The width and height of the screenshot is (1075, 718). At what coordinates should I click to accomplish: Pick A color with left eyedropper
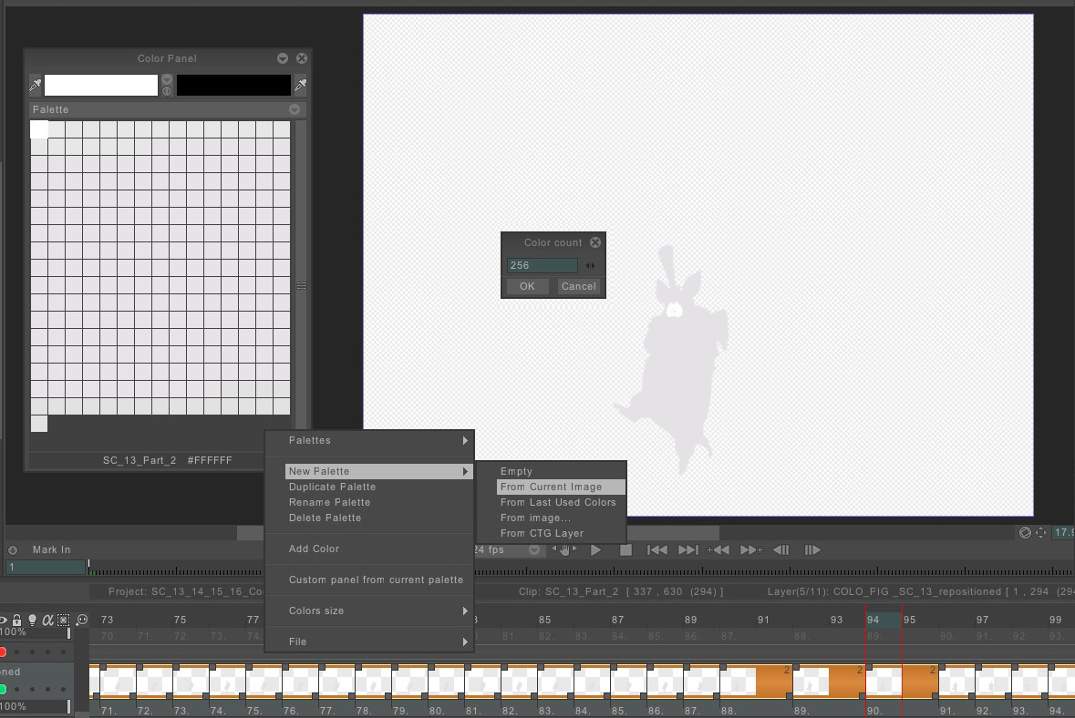[x=35, y=85]
